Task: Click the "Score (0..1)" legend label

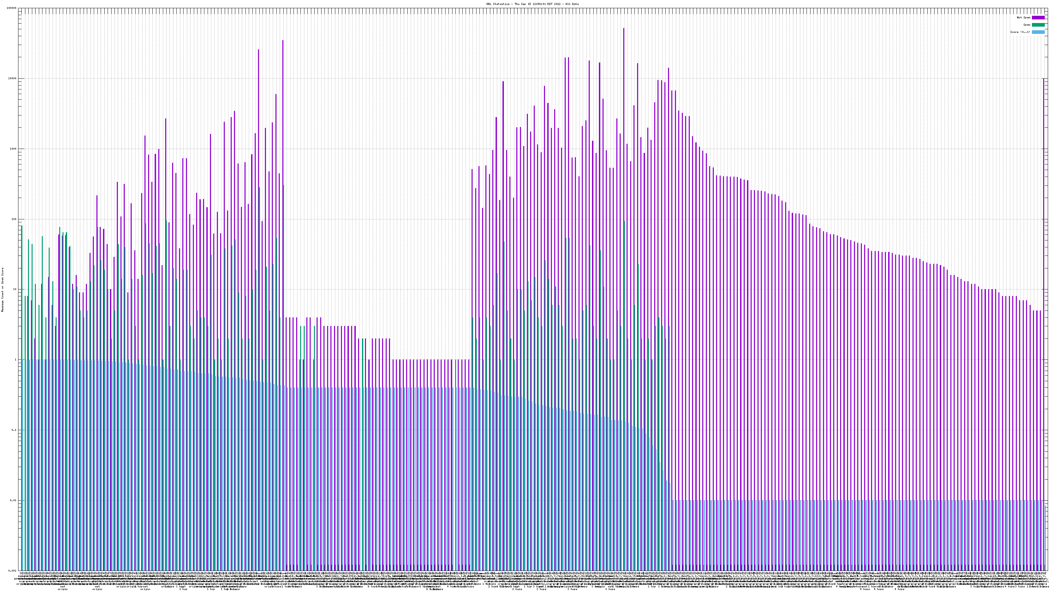Action: tap(1020, 32)
